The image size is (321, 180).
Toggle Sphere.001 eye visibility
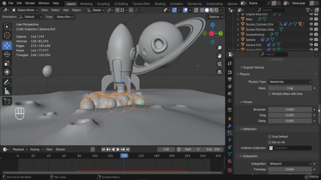pos(311,44)
